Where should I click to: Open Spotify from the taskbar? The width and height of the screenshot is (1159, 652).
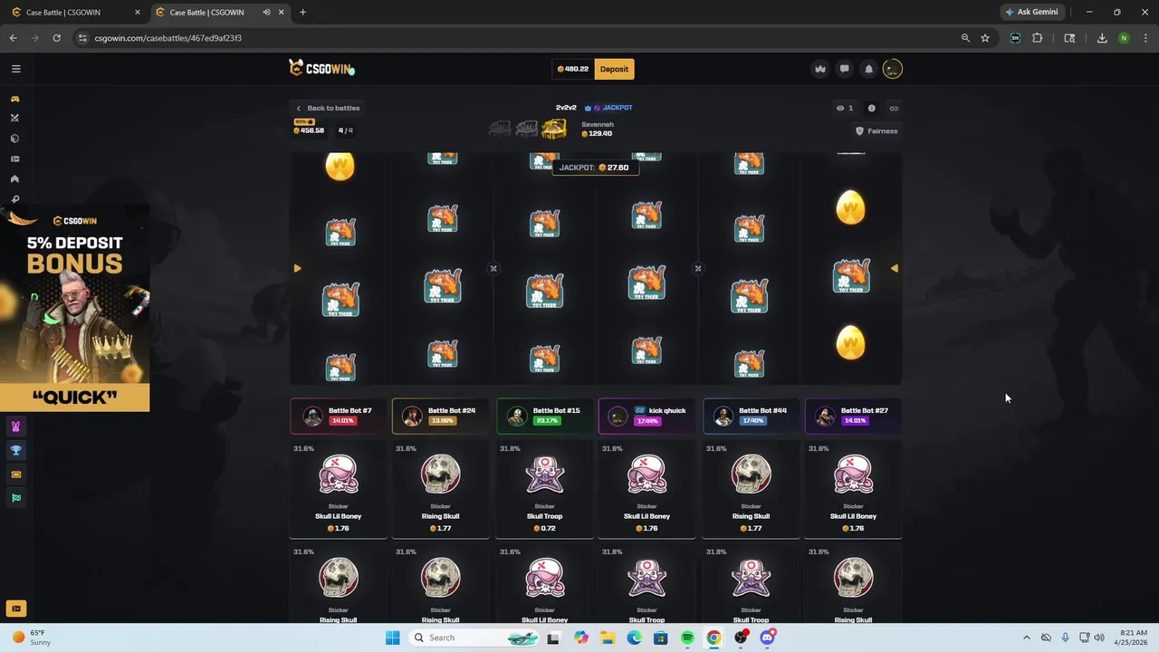(x=687, y=638)
